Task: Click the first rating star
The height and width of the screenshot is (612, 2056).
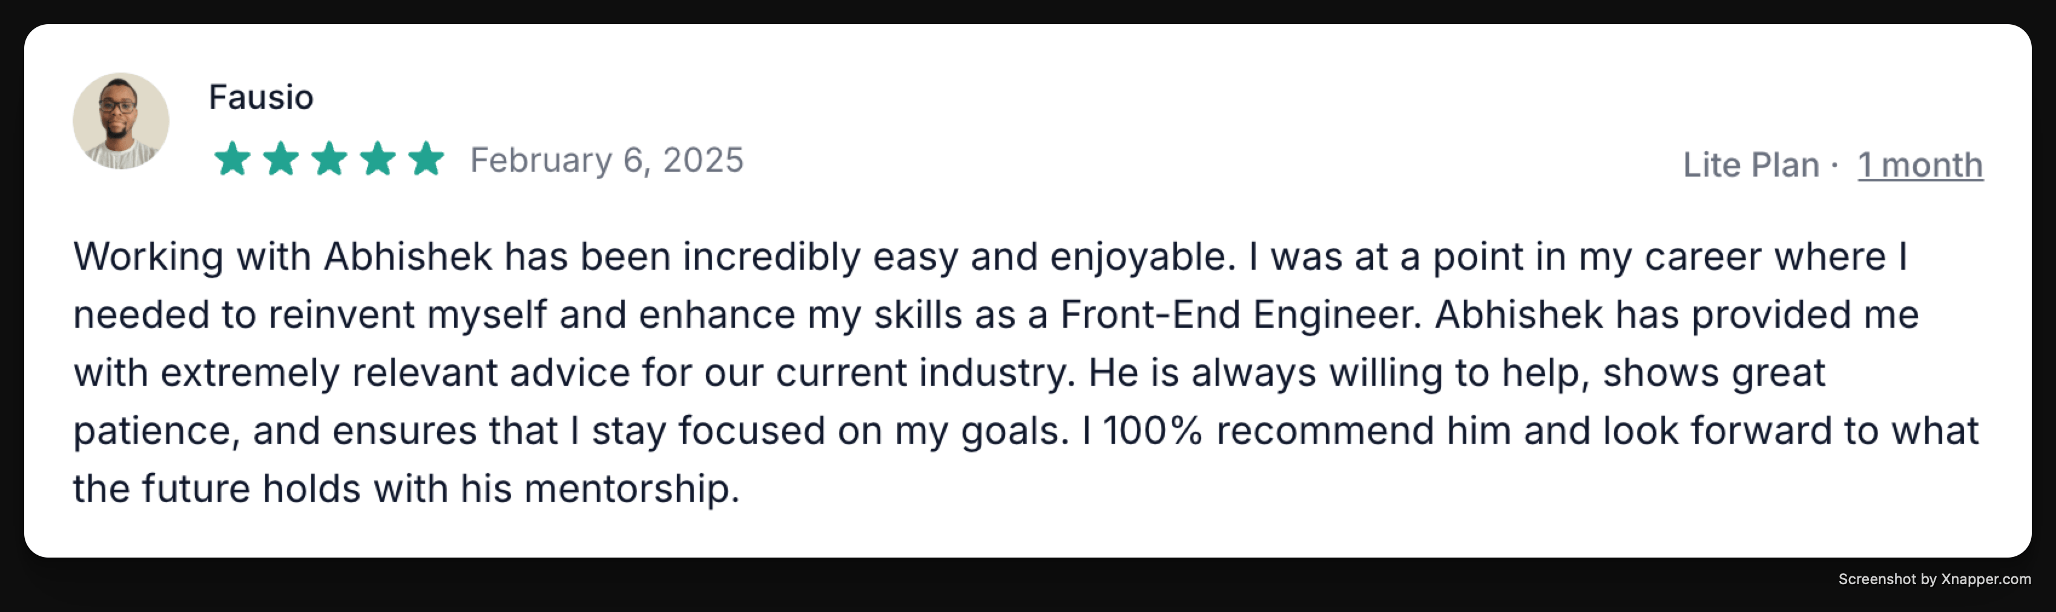Action: (232, 160)
